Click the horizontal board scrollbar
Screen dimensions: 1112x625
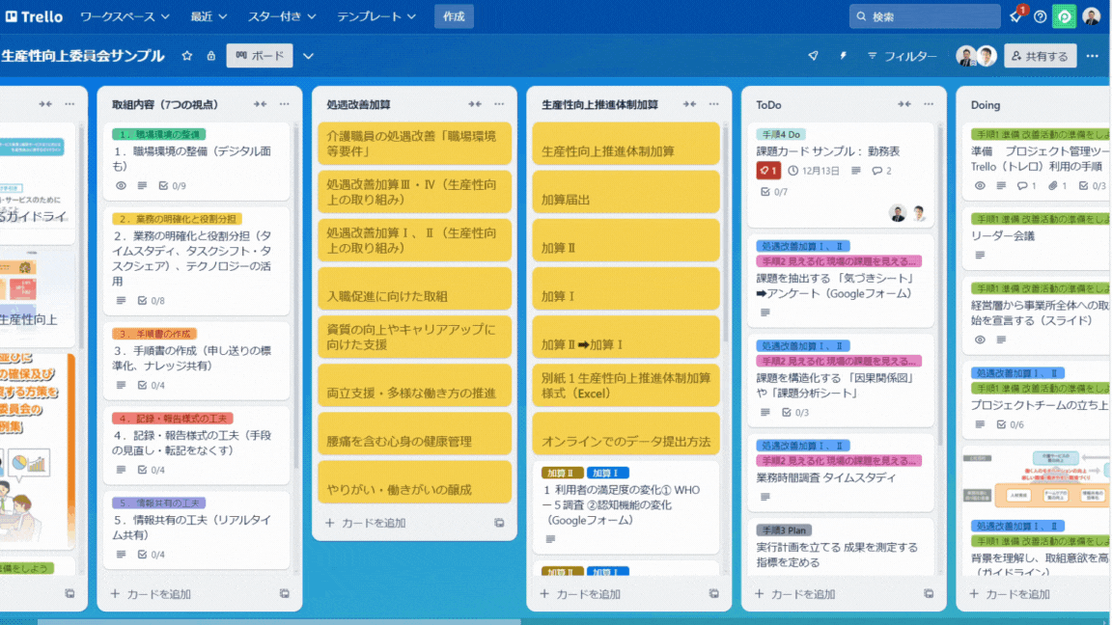click(x=279, y=622)
